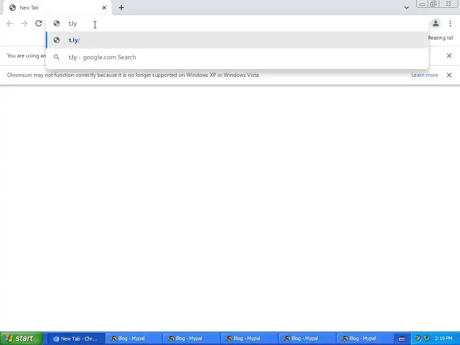Open the Windows Start menu
The image size is (460, 345).
click(x=22, y=338)
